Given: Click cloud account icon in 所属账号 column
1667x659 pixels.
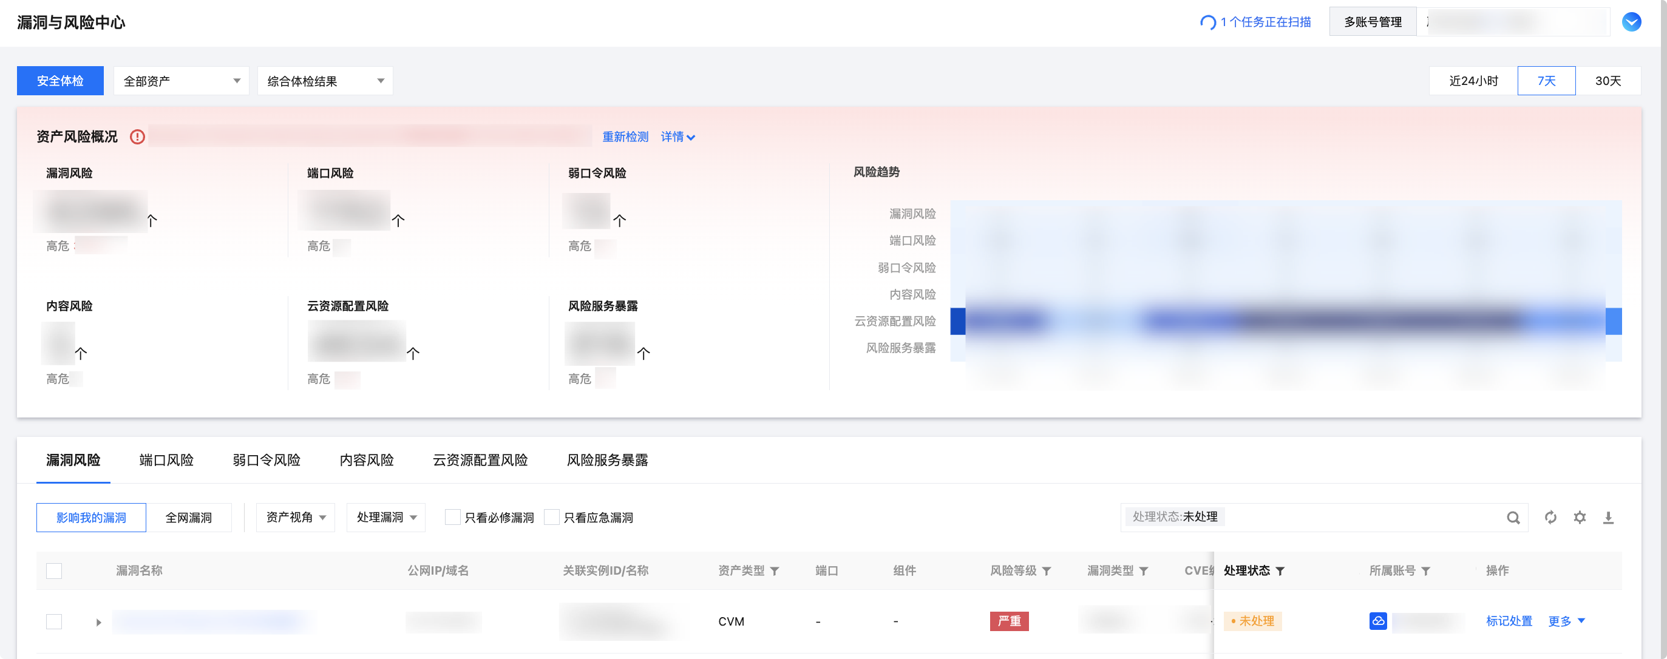Looking at the screenshot, I should pyautogui.click(x=1378, y=621).
